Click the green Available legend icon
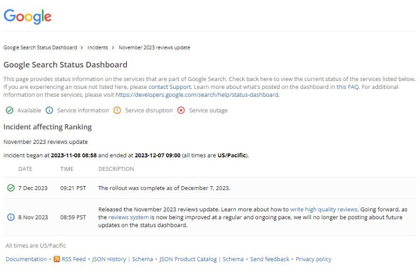Screen dimensions: 420x276 (10, 110)
